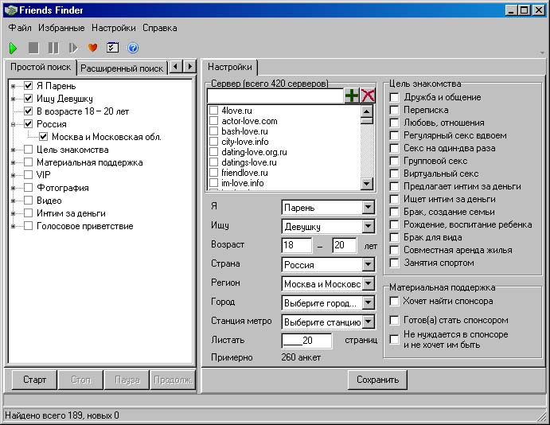Click the 'Листать' pages input field
Image resolution: width=550 pixels, height=425 pixels.
point(306,341)
